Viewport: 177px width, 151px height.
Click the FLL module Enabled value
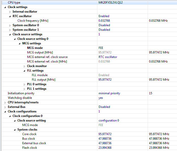pyautogui.click(x=104, y=75)
